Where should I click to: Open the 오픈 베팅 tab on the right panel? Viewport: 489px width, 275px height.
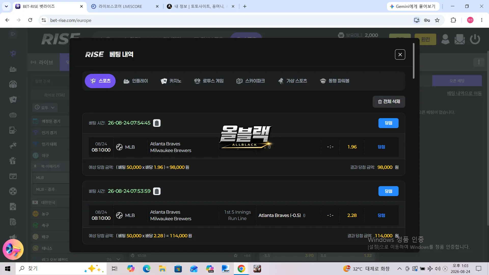point(457,81)
